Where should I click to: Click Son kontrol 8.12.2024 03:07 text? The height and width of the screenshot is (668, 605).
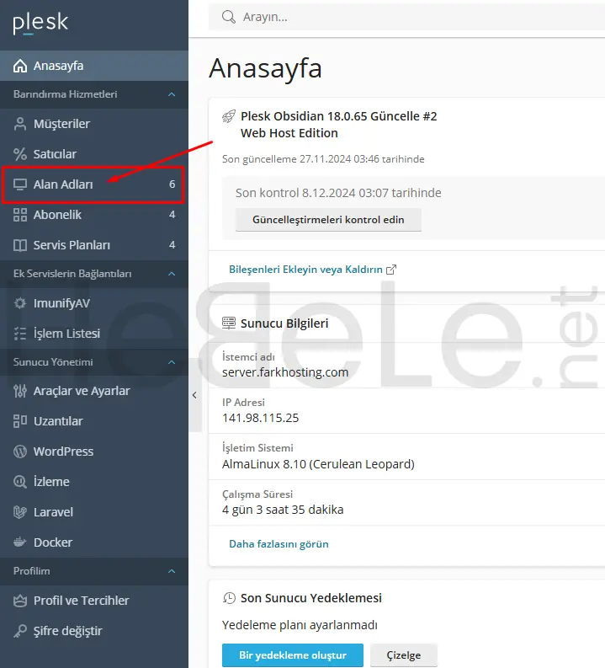[x=338, y=193]
